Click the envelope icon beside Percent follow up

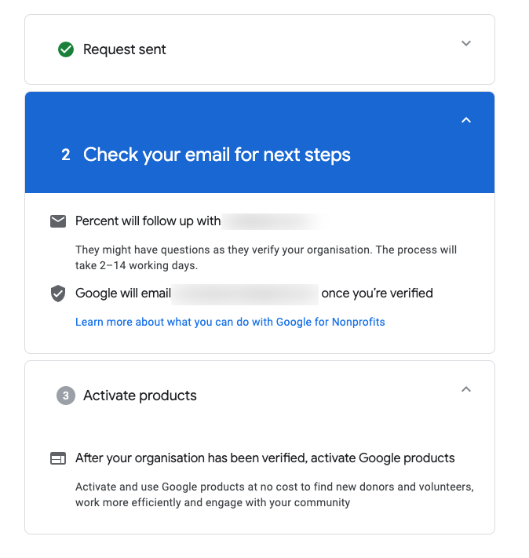58,221
